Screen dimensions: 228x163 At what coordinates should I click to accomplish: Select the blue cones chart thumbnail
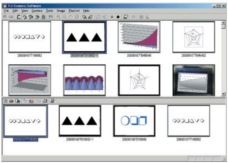click(84, 80)
